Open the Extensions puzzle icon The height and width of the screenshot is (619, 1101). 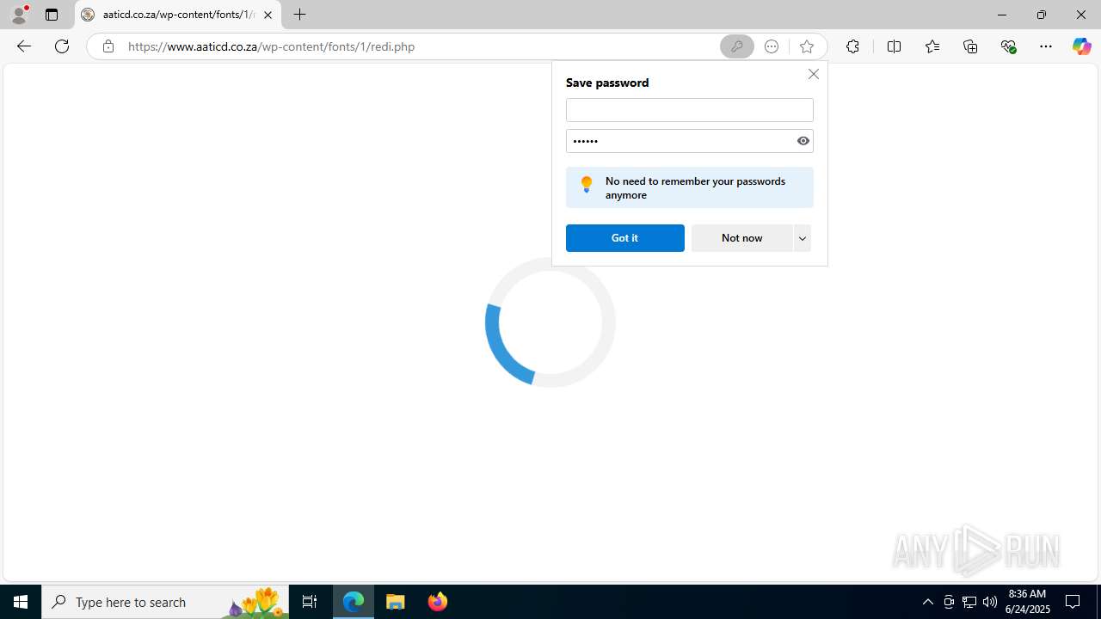point(852,46)
